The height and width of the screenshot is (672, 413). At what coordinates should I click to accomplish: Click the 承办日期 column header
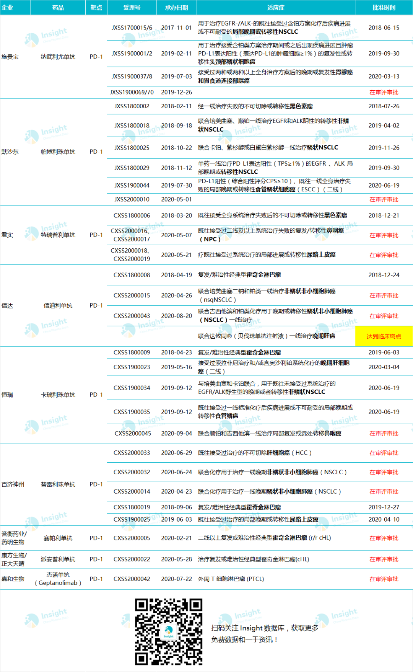coord(177,7)
